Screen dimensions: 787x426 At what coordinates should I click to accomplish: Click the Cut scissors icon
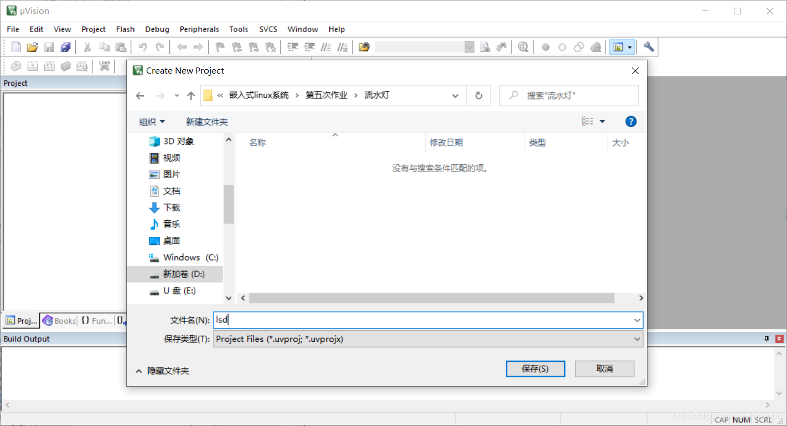coord(87,47)
